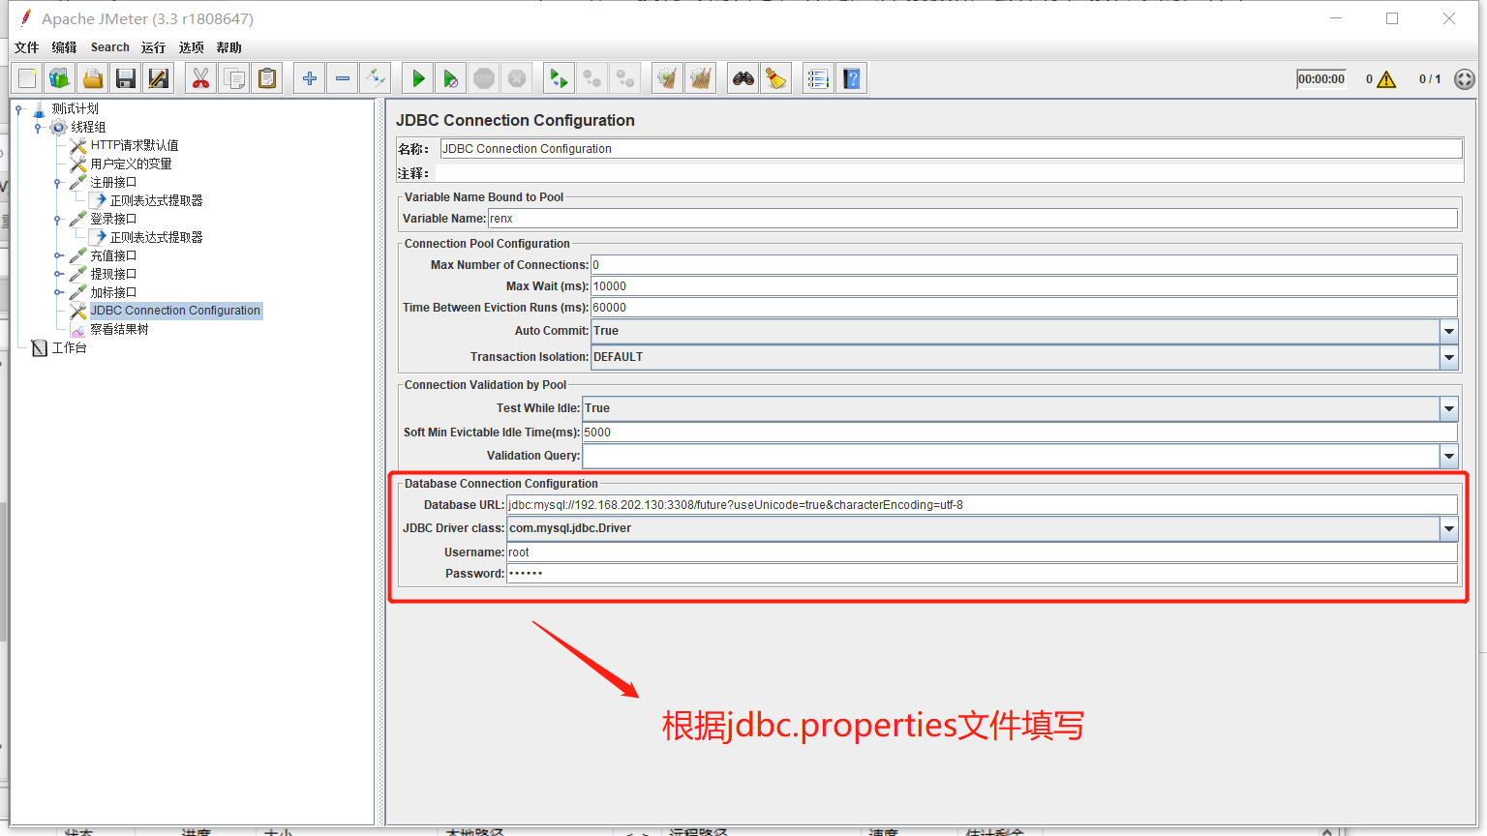Start remote engines with double-arrow icon
Viewport: 1487px width, 836px height.
[559, 78]
